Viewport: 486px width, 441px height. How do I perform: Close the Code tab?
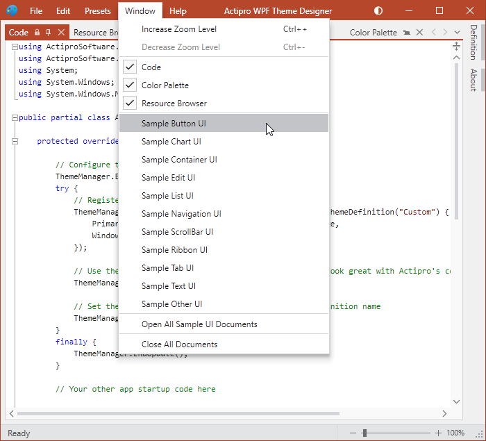[x=61, y=32]
